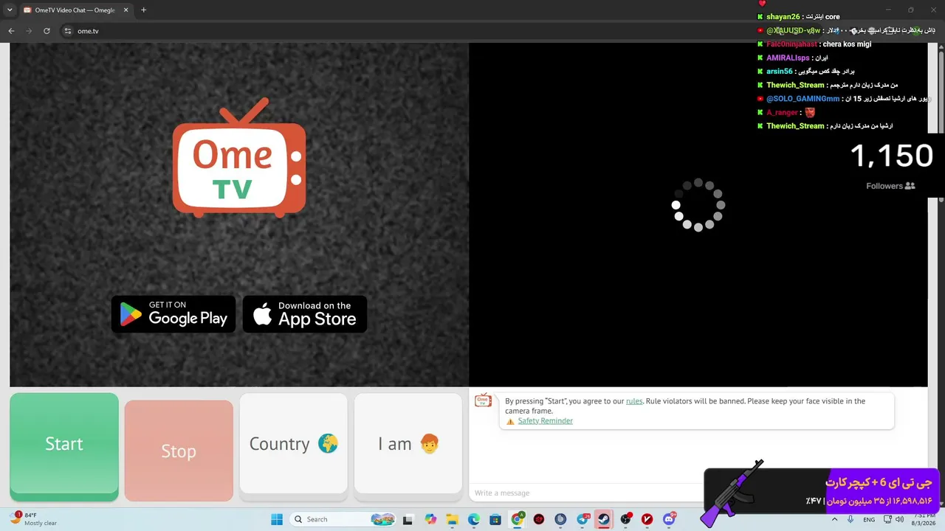Image resolution: width=945 pixels, height=531 pixels.
Task: Click chat username @SOLO_GAMINGmm
Action: tap(803, 99)
